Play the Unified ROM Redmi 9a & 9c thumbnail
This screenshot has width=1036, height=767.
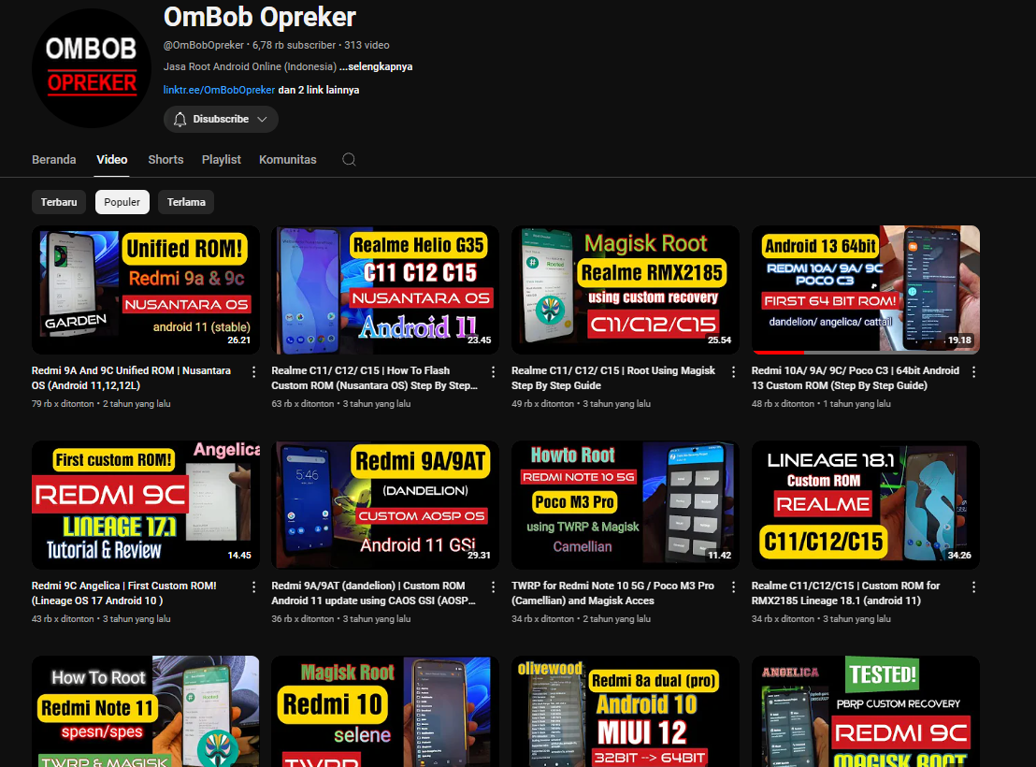click(x=145, y=290)
